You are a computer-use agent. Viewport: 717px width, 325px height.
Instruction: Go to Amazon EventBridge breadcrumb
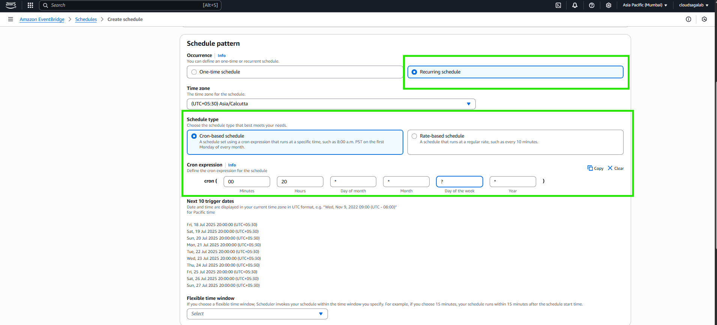[x=42, y=19]
